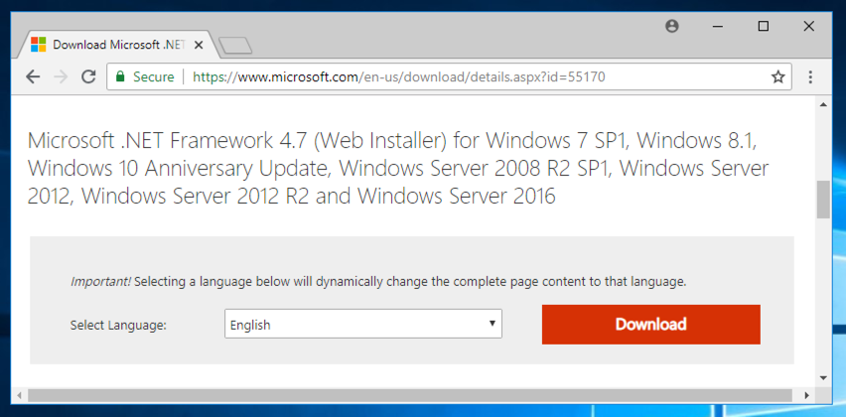Click the green Secure padlock icon

click(x=120, y=76)
